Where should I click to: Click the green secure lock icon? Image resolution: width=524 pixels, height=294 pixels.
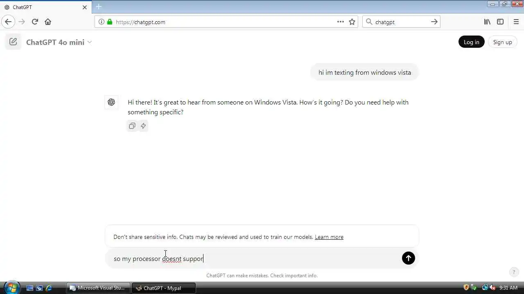pos(109,22)
